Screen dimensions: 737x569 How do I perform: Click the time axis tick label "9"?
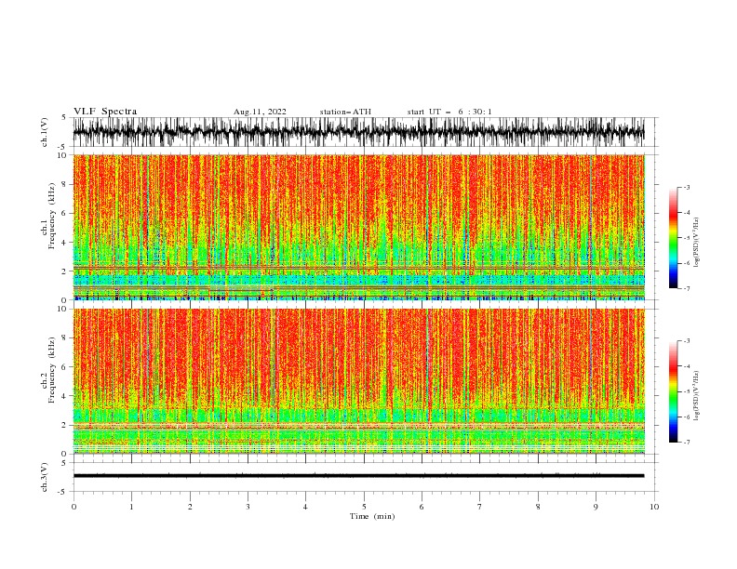pos(596,507)
